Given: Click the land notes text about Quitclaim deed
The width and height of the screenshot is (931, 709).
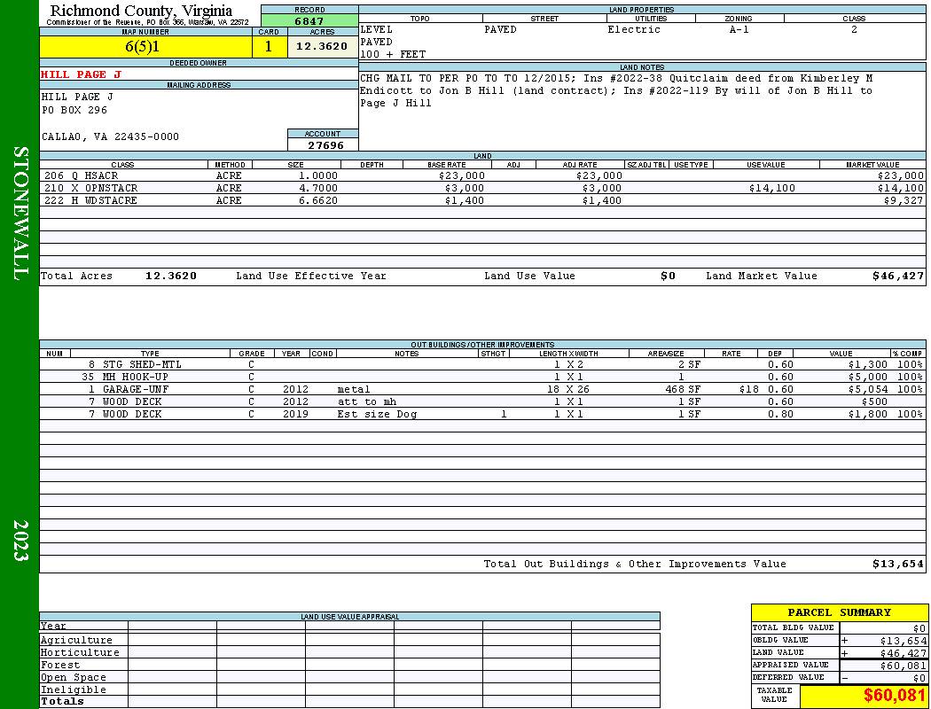Looking at the screenshot, I should [x=615, y=90].
